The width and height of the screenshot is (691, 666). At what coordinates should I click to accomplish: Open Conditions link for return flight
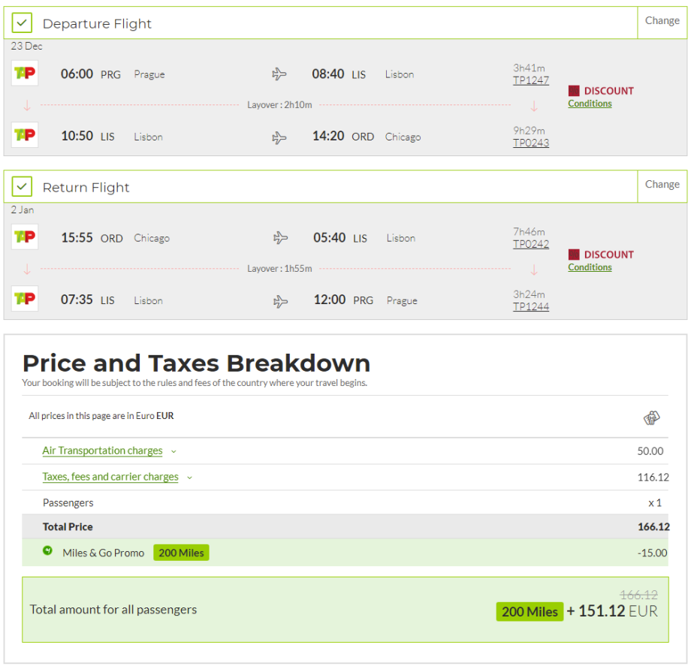(x=590, y=267)
